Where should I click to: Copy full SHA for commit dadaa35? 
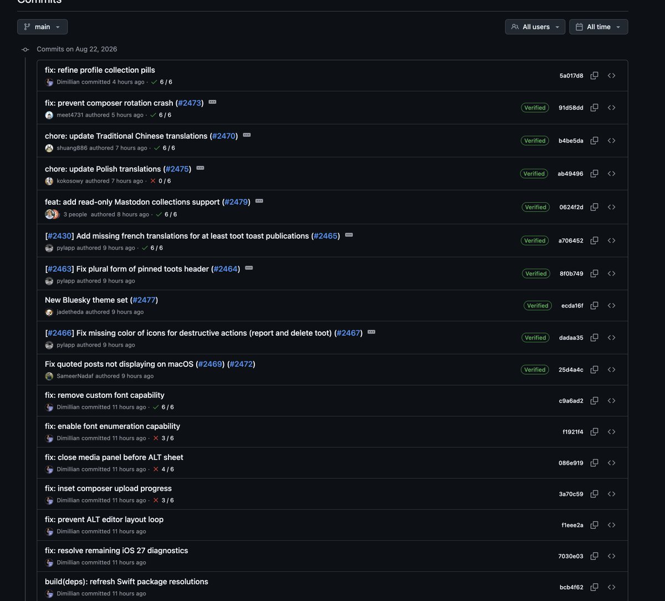[x=594, y=337]
